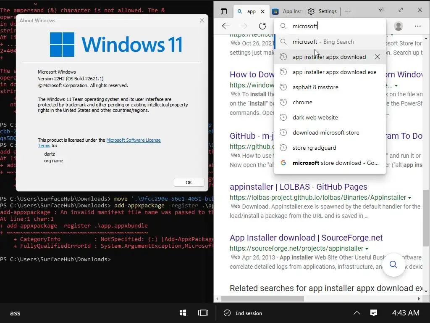Select 'app installer appx download exe' suggestion

pyautogui.click(x=330, y=72)
